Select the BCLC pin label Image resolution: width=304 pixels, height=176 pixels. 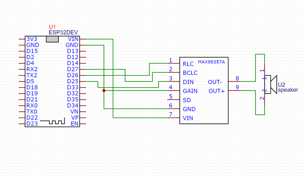(x=190, y=73)
